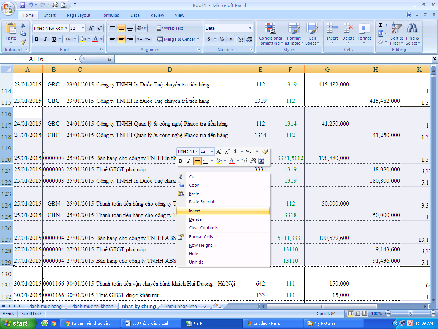This screenshot has height=329, width=438.
Task: Click the Office Button logo
Action: pos(8,8)
